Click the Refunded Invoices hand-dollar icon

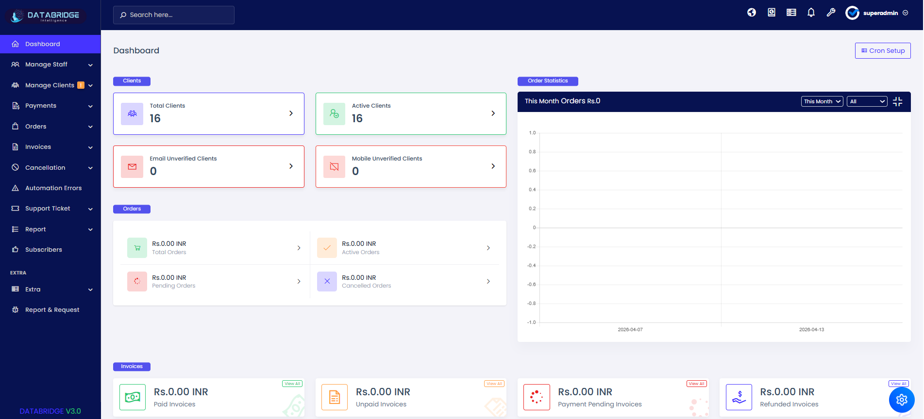coord(739,397)
